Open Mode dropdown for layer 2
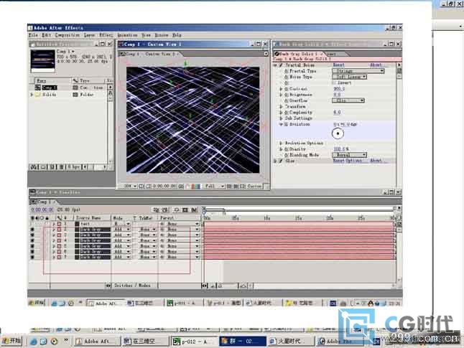 pos(121,230)
